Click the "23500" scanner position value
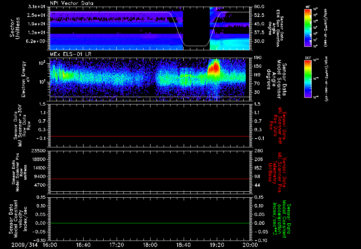This screenshot has height=249, width=361. [38, 151]
